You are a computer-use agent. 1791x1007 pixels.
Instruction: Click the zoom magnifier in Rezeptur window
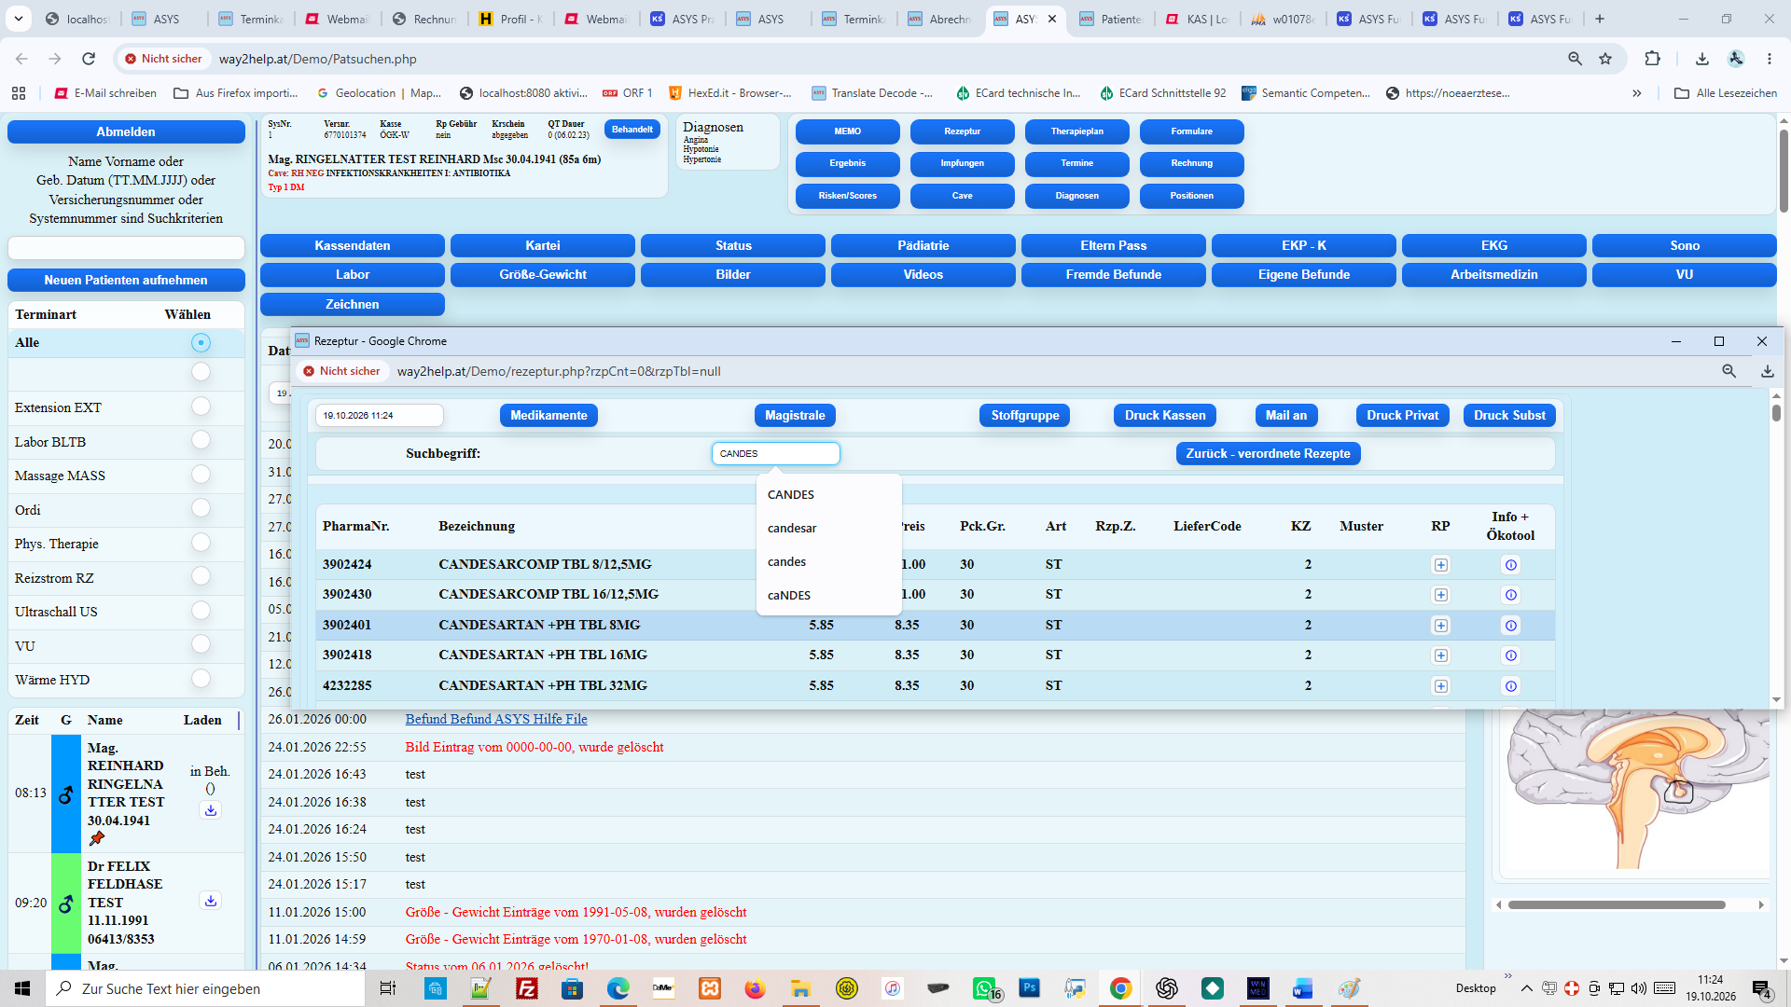[1729, 371]
